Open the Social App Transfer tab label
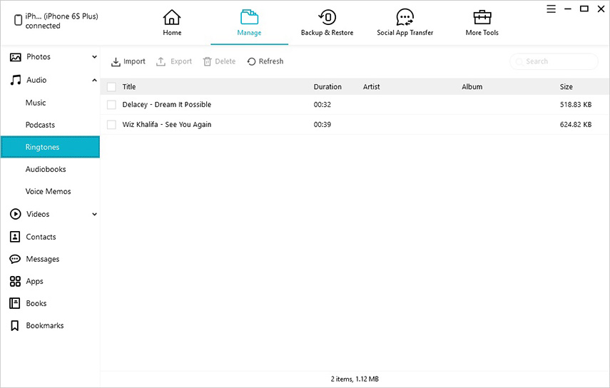This screenshot has height=388, width=610. [x=405, y=33]
